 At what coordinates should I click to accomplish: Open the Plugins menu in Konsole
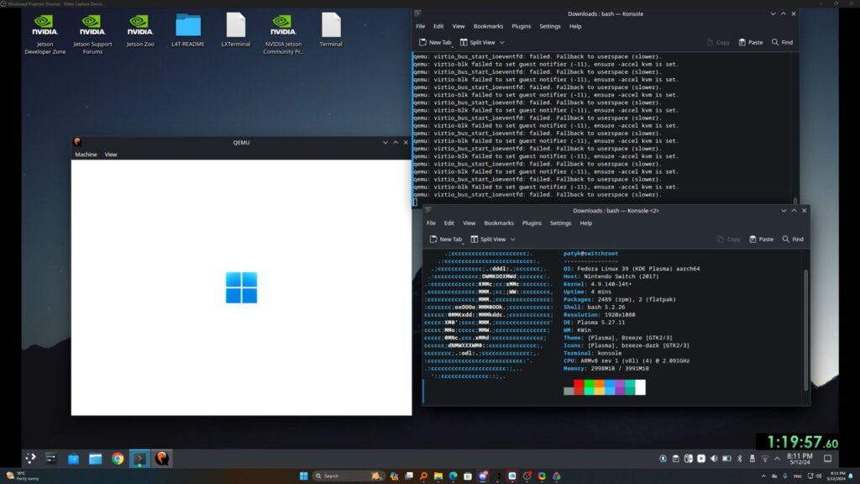[521, 25]
